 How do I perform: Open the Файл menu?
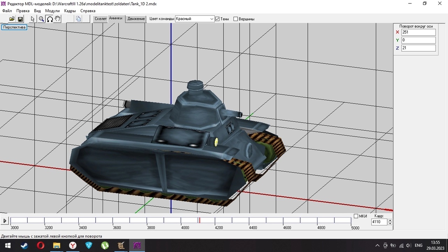pos(7,11)
